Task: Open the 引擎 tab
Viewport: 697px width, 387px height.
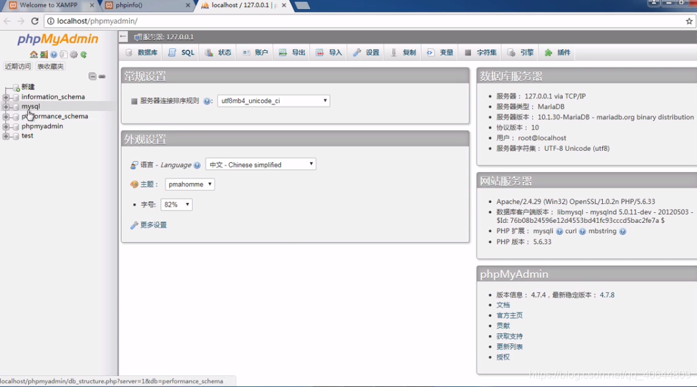Action: (521, 52)
